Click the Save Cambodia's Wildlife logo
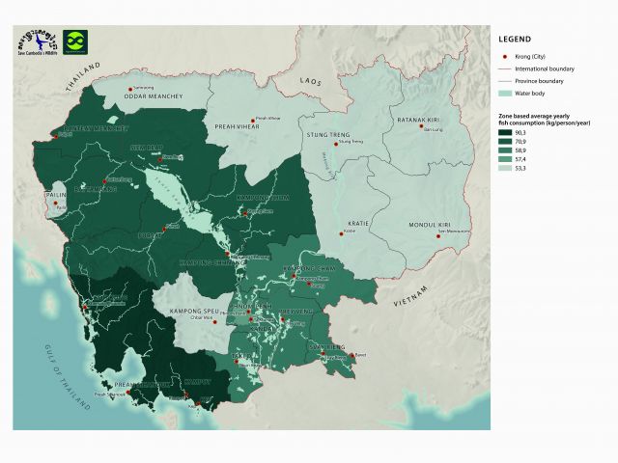Image resolution: width=618 pixels, height=463 pixels. tap(38, 42)
